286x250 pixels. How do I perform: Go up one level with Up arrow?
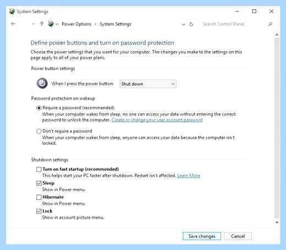point(42,24)
